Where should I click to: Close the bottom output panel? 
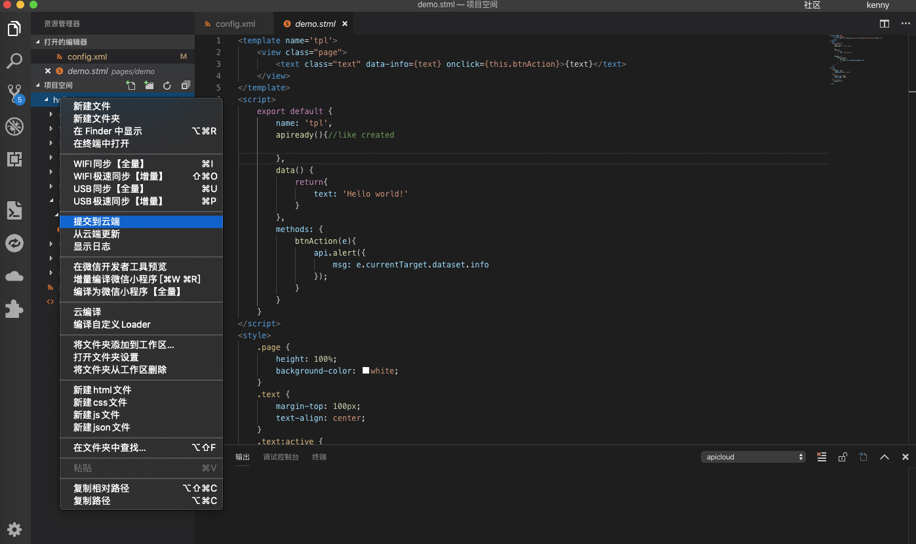[906, 457]
